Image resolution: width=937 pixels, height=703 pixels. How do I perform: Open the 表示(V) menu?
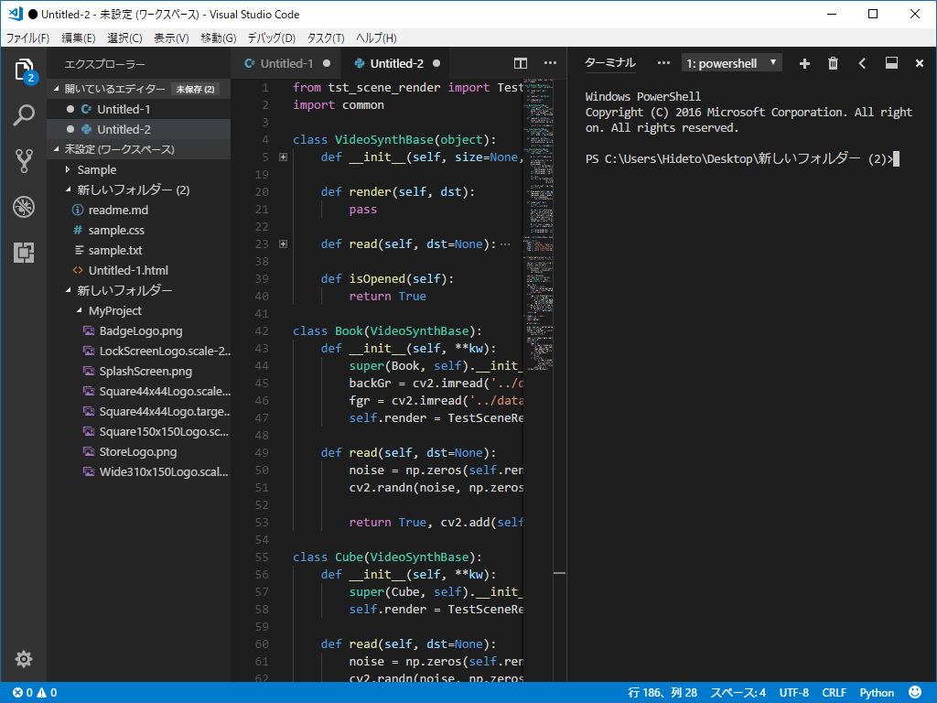pos(171,38)
